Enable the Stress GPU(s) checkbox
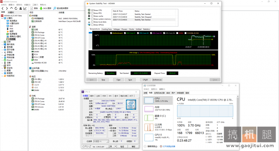 [92, 25]
